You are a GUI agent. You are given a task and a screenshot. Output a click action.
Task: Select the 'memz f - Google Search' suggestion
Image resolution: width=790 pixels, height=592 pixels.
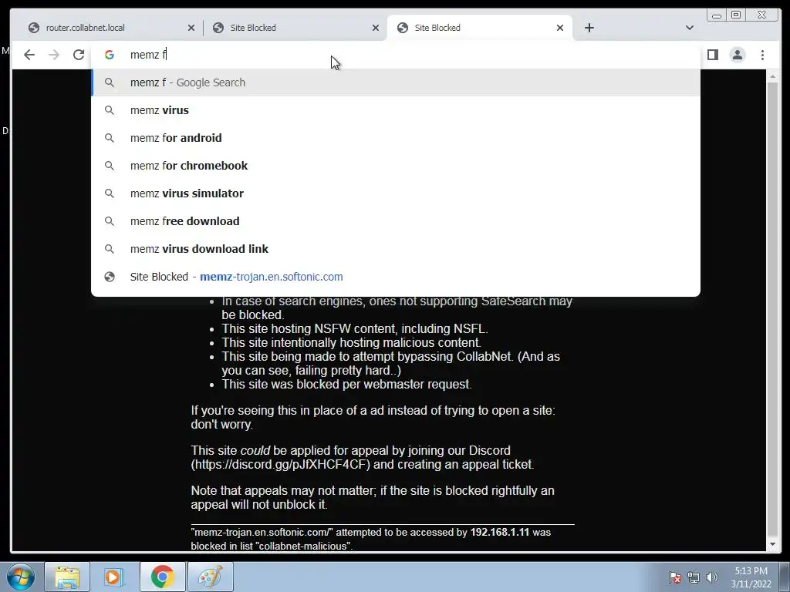(396, 82)
